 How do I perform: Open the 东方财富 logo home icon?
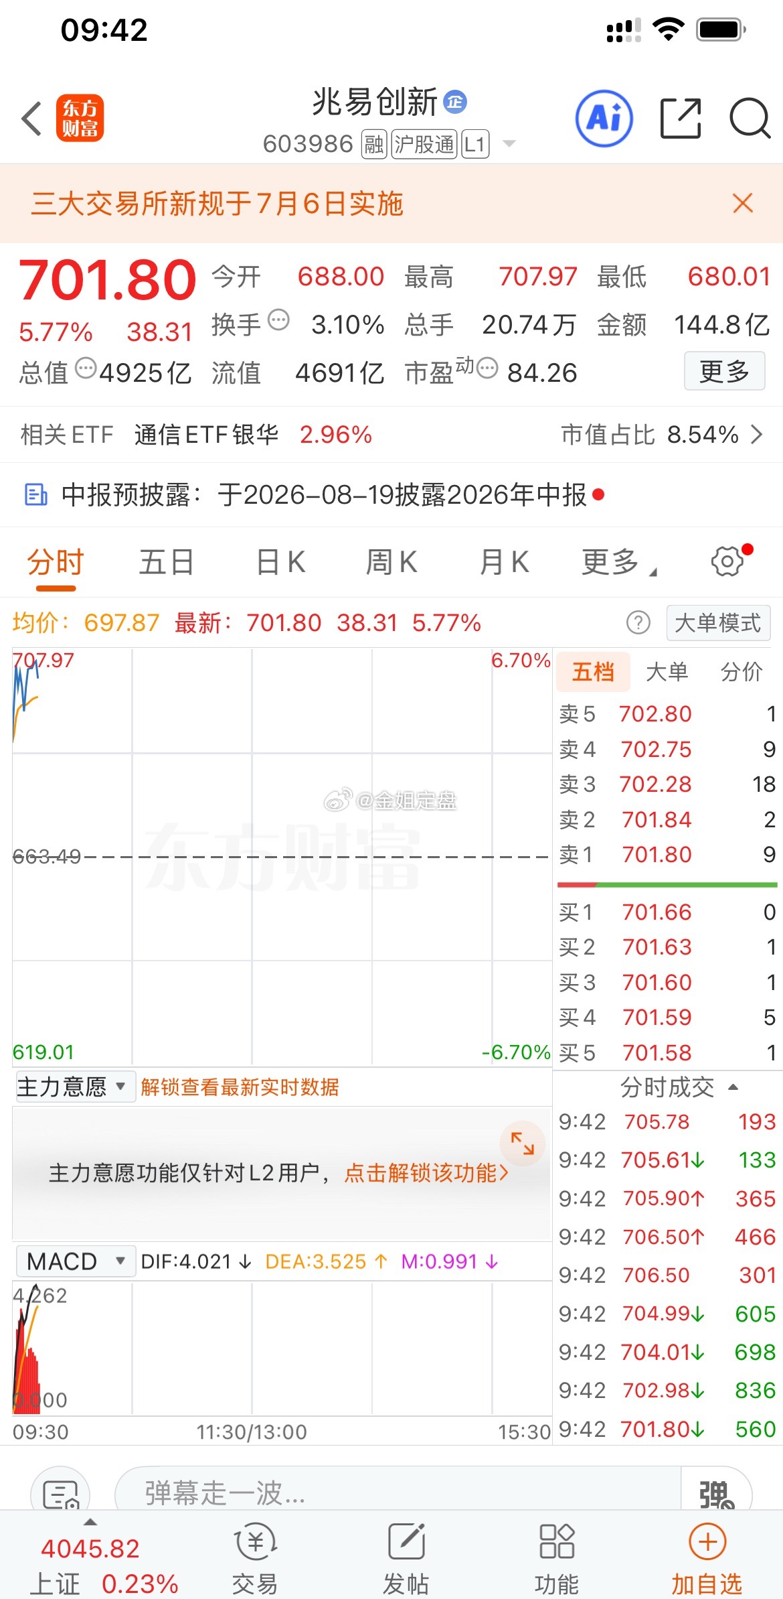point(80,119)
